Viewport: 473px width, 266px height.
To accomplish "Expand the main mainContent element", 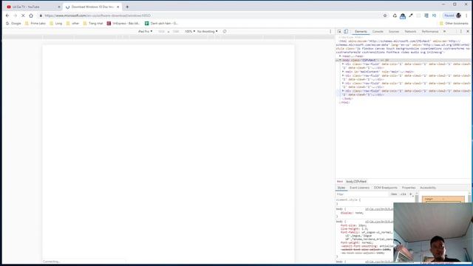I will tap(343, 72).
